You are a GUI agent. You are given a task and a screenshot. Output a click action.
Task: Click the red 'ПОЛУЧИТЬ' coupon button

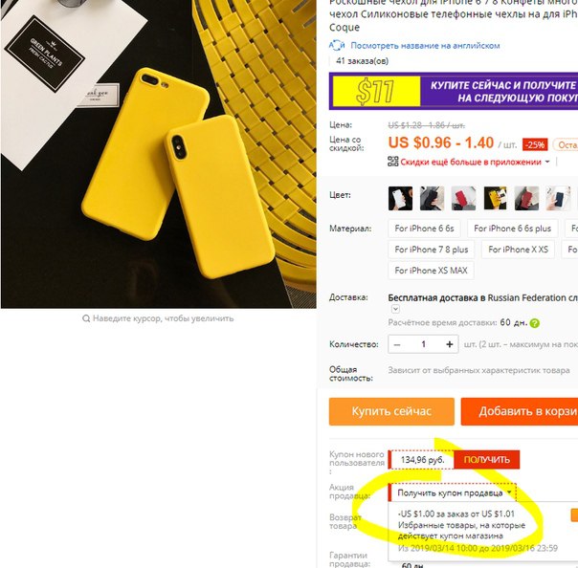click(486, 460)
